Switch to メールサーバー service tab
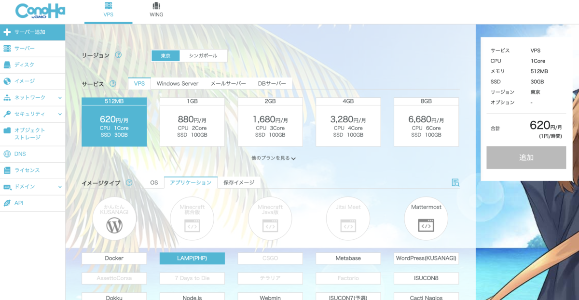Image resolution: width=579 pixels, height=300 pixels. [228, 83]
